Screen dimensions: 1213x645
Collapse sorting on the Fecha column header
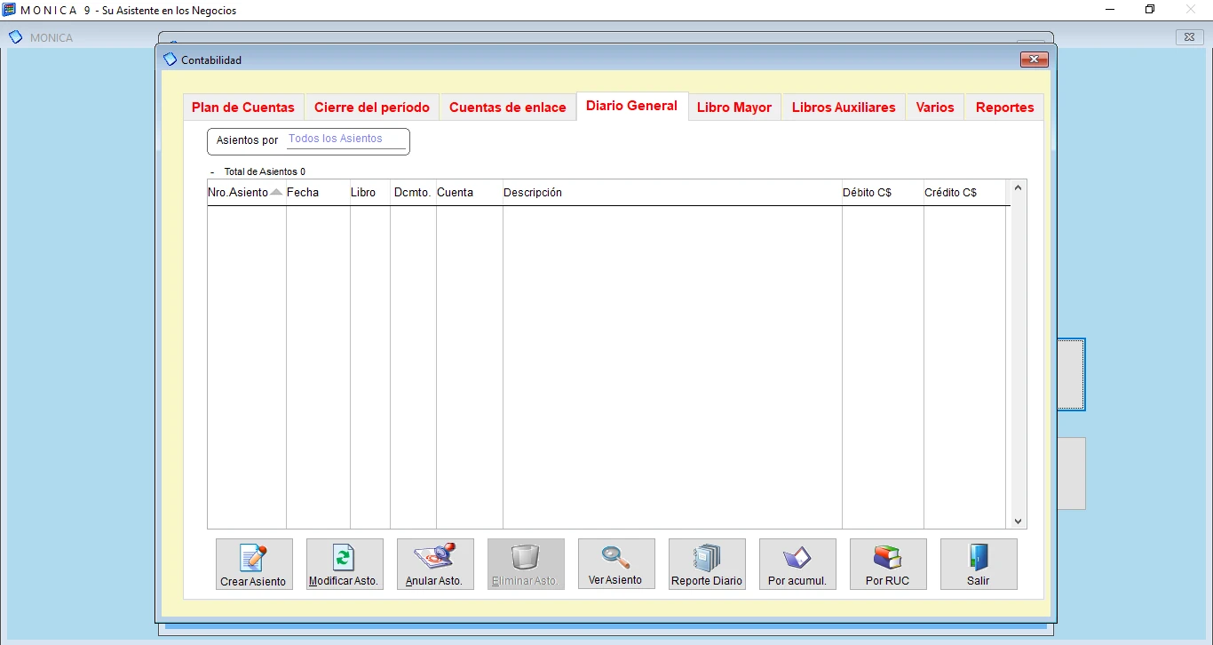coord(304,192)
